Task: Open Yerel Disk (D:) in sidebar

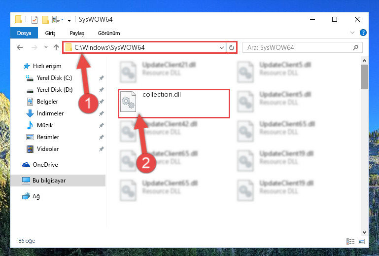Action: [x=49, y=90]
